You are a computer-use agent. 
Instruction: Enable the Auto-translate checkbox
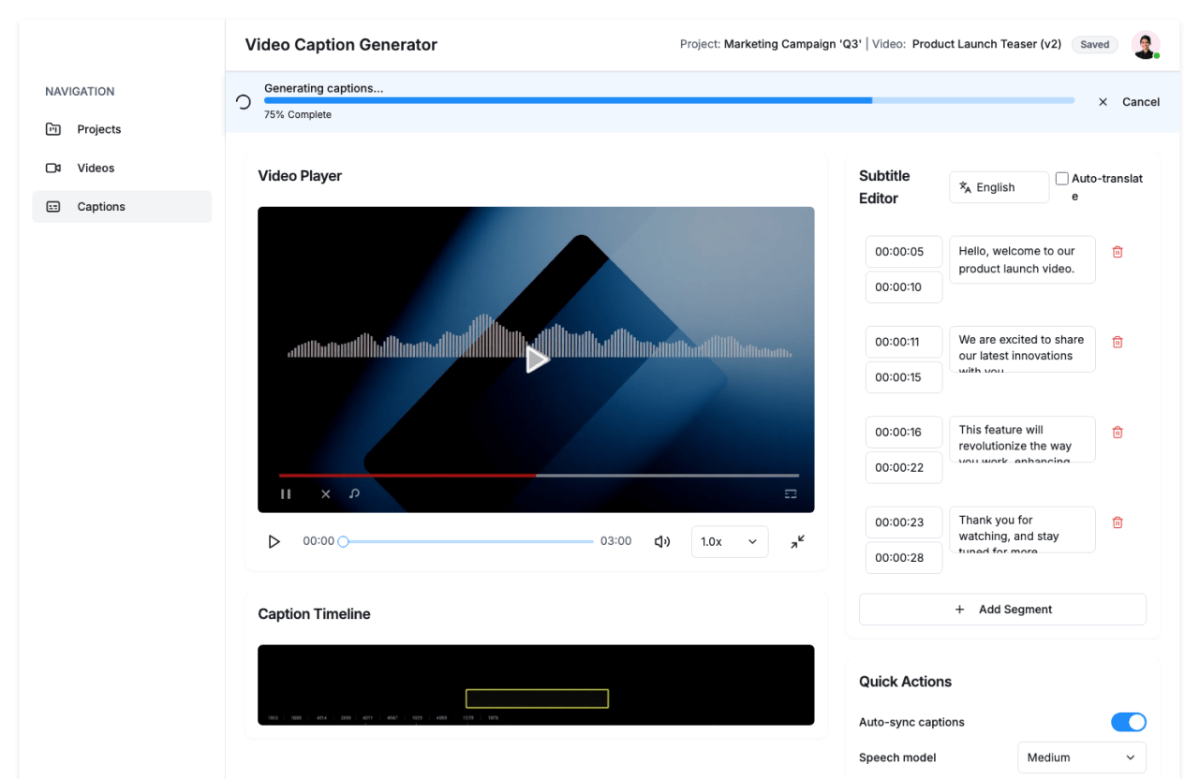coord(1062,179)
